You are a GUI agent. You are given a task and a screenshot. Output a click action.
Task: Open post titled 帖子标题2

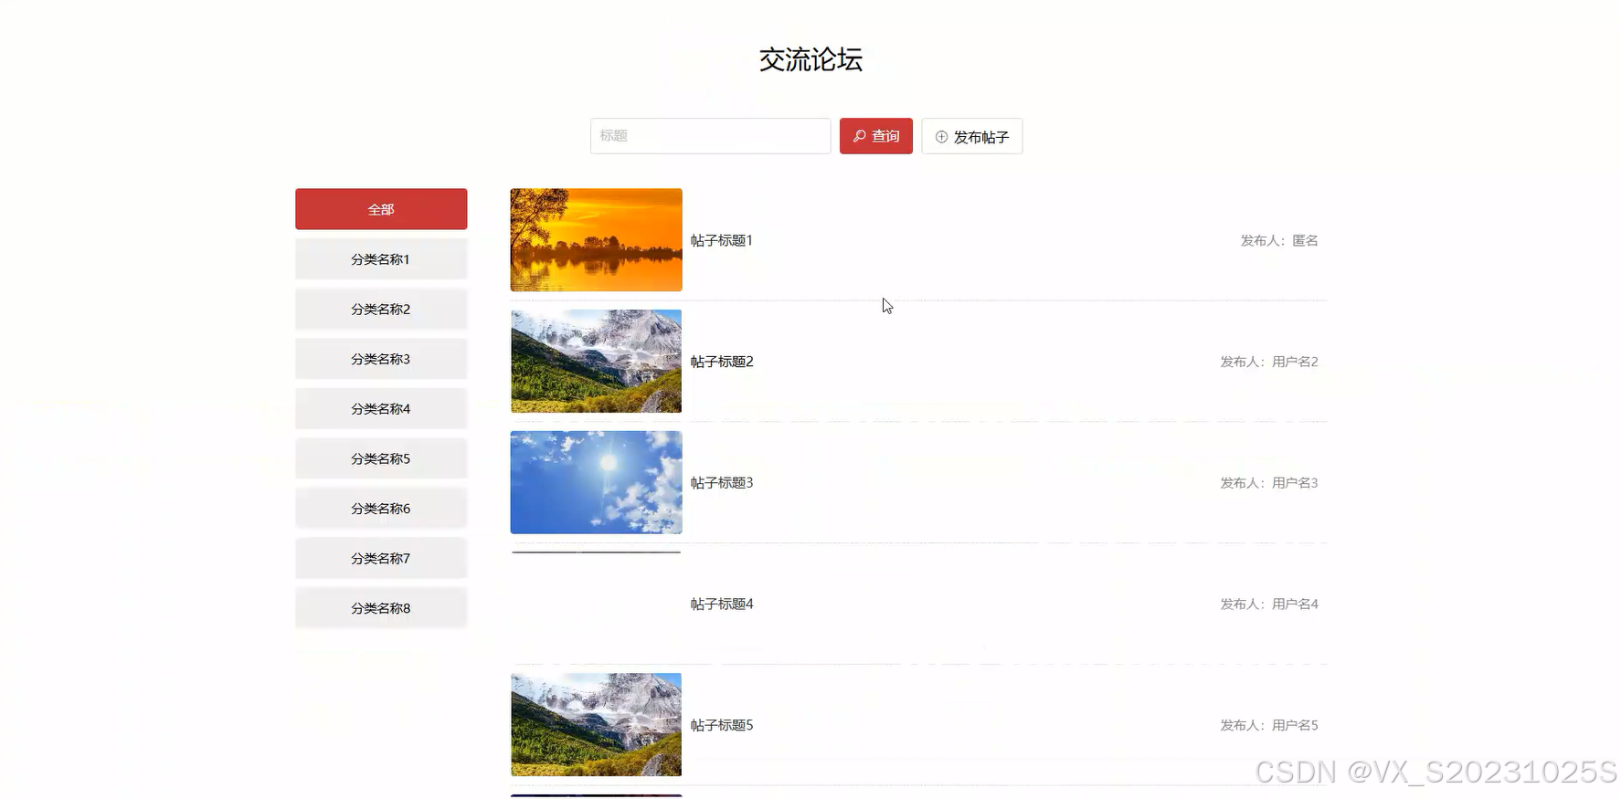[722, 362]
